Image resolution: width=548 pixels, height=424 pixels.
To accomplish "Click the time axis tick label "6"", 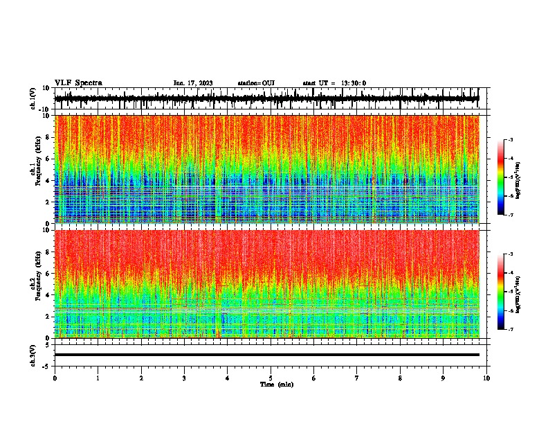I will pyautogui.click(x=314, y=378).
